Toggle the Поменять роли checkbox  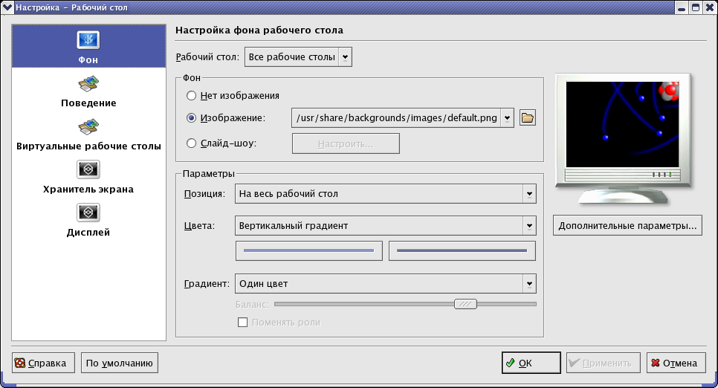pos(242,323)
